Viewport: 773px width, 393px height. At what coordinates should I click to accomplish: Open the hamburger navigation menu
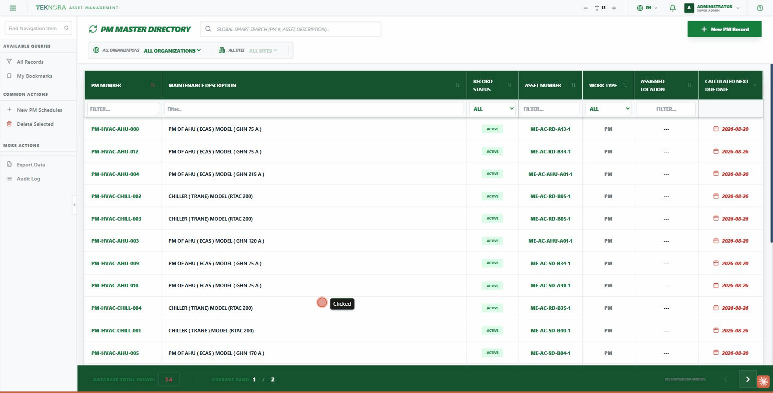coord(13,8)
